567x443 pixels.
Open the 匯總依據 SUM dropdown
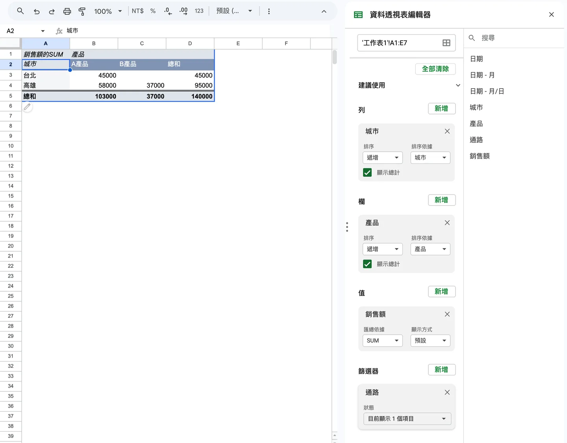pos(383,341)
